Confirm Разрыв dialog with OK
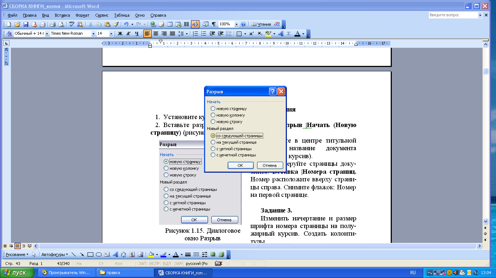 click(x=240, y=165)
